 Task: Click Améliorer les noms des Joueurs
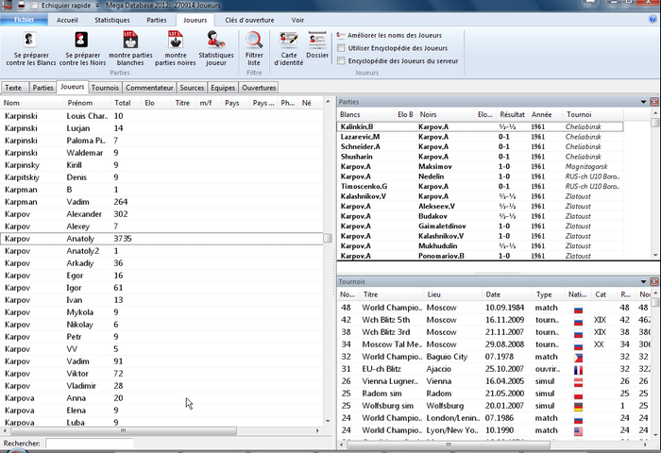[x=389, y=36]
